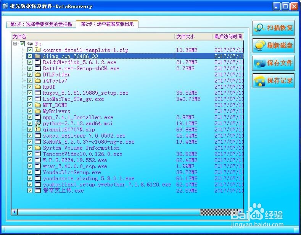Uncheck Battle.net-Setup-zhCN.exe checkbox
The image size is (301, 235).
(30, 68)
